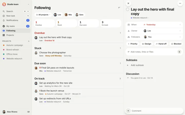The width and height of the screenshot is (185, 115).
Task: Click the Away until Monday label
Action: (53, 56)
